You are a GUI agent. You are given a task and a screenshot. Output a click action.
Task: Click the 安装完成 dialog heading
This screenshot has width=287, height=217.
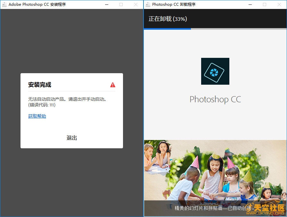[x=40, y=85]
